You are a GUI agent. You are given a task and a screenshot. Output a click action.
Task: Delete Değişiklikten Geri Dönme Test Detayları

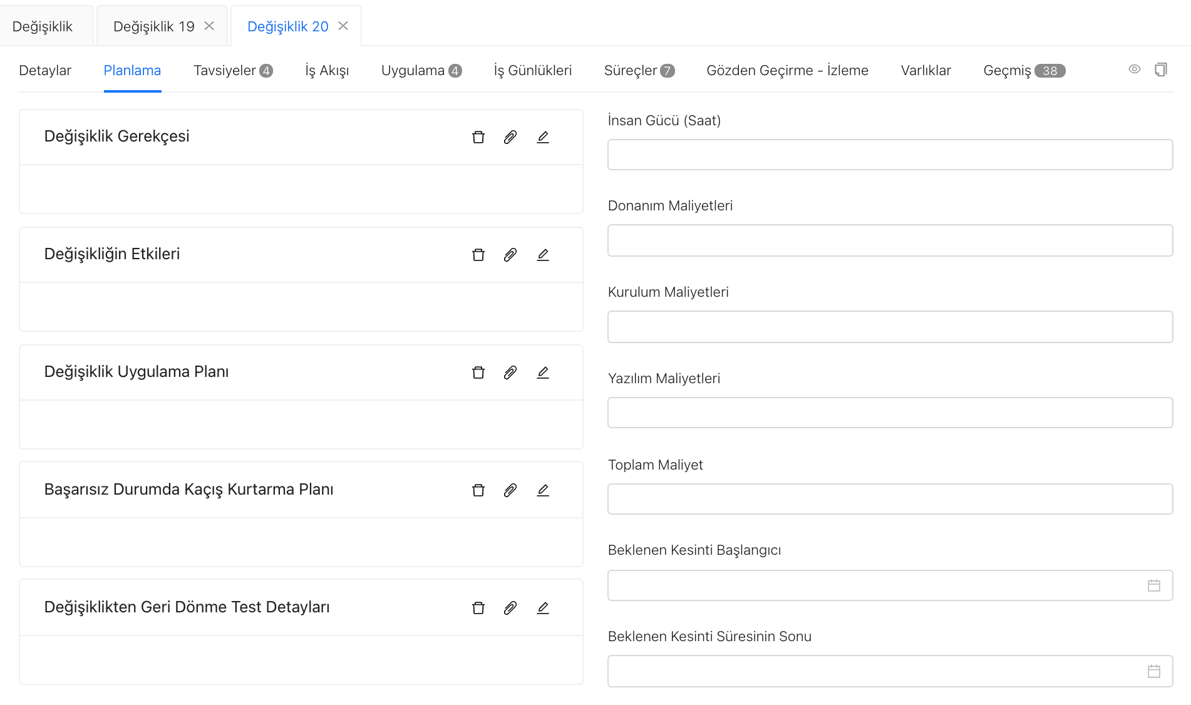(x=478, y=608)
